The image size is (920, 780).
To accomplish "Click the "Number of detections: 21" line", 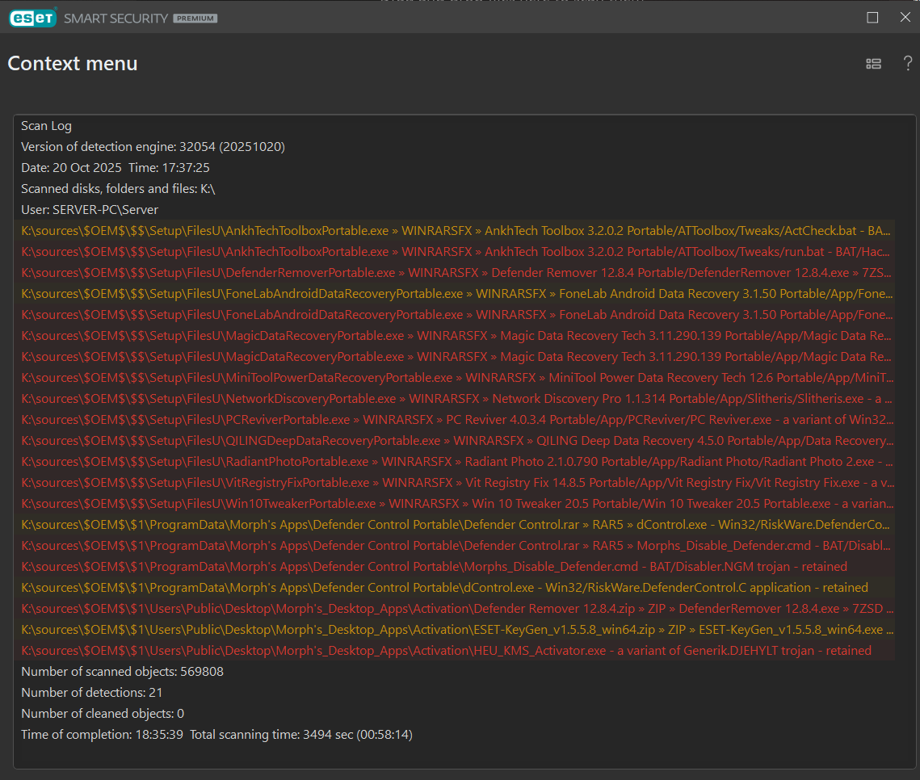I will 91,693.
